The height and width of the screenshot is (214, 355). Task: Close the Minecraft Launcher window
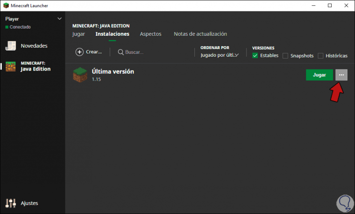pyautogui.click(x=346, y=5)
